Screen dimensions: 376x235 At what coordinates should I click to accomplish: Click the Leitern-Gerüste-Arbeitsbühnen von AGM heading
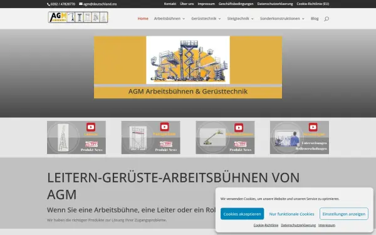point(173,186)
